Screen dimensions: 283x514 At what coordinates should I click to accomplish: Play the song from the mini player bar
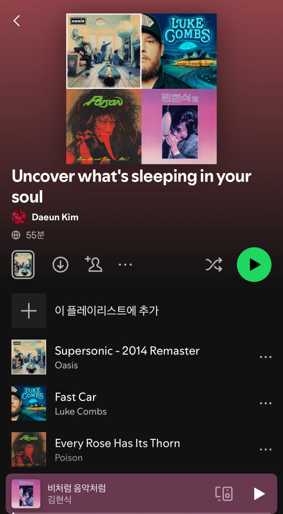pyautogui.click(x=259, y=494)
